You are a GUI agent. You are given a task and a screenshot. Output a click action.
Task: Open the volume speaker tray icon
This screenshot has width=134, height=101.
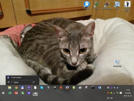point(111,98)
